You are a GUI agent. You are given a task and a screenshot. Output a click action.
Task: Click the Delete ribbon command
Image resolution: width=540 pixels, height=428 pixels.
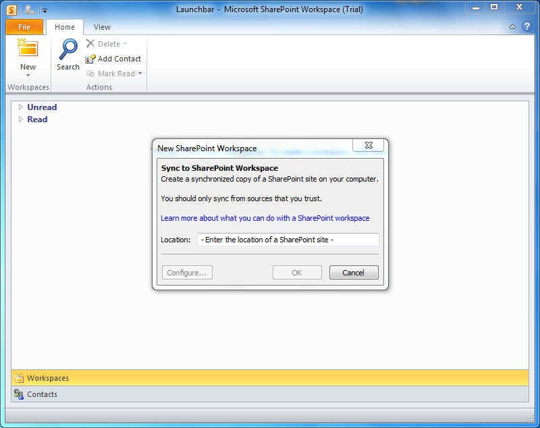coord(103,44)
